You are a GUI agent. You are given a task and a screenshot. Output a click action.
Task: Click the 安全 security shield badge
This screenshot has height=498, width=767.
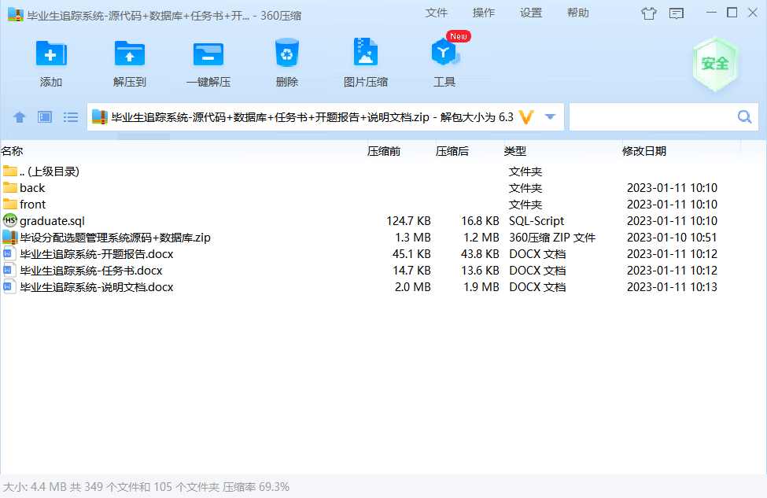(714, 64)
